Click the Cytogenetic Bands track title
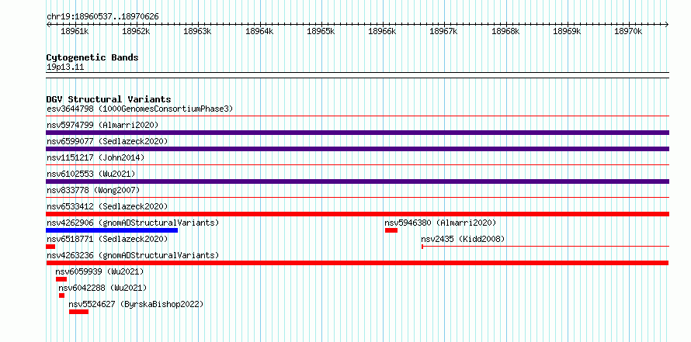Image resolution: width=691 pixels, height=342 pixels. click(92, 57)
